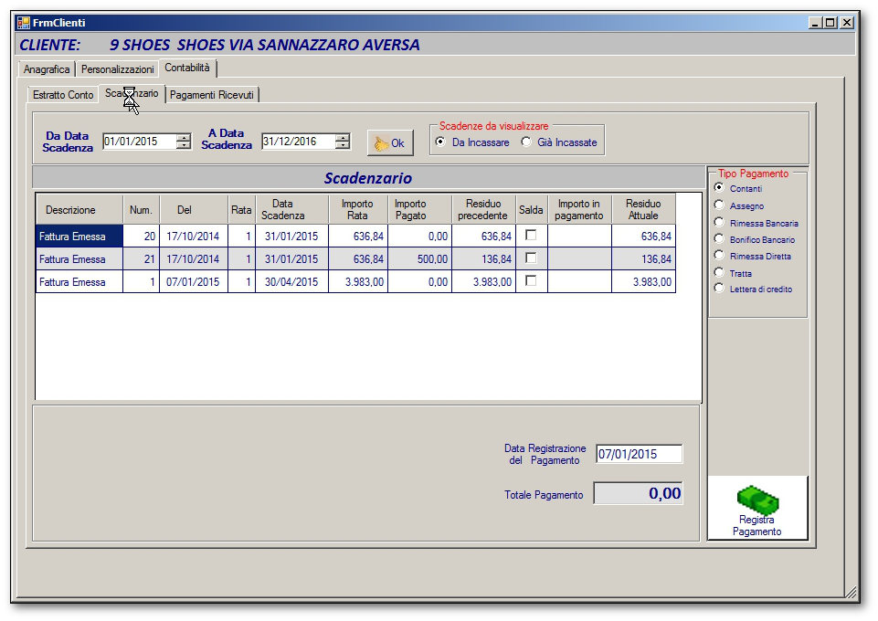Choose Bonifico Bancario payment type
Image resolution: width=878 pixels, height=621 pixels.
(x=719, y=239)
